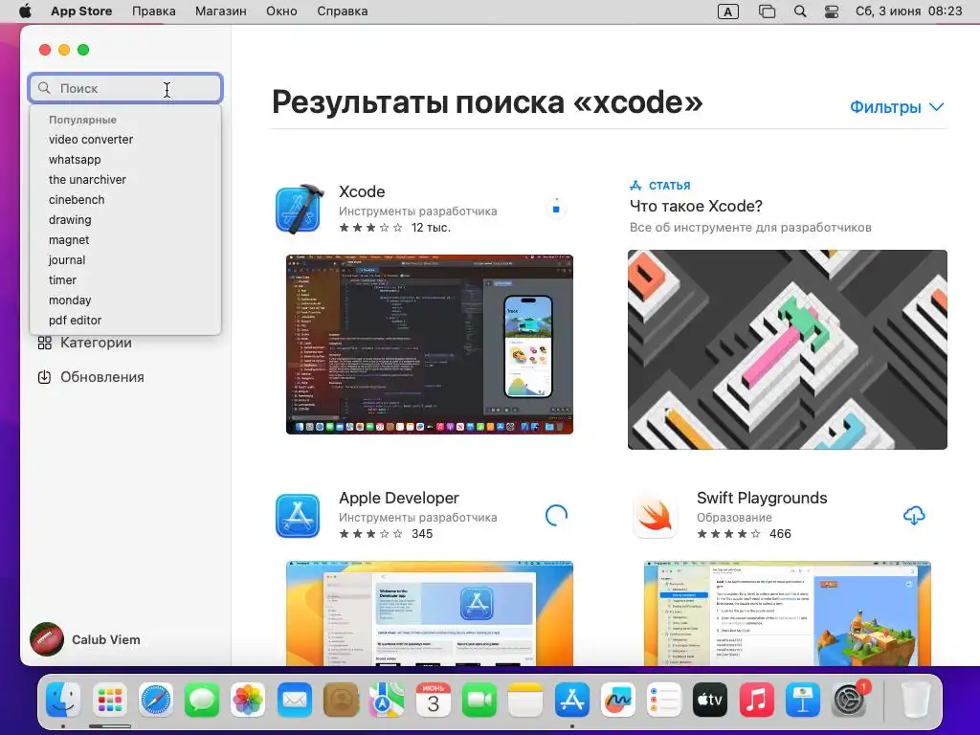Click the date and time in menu bar

(909, 11)
